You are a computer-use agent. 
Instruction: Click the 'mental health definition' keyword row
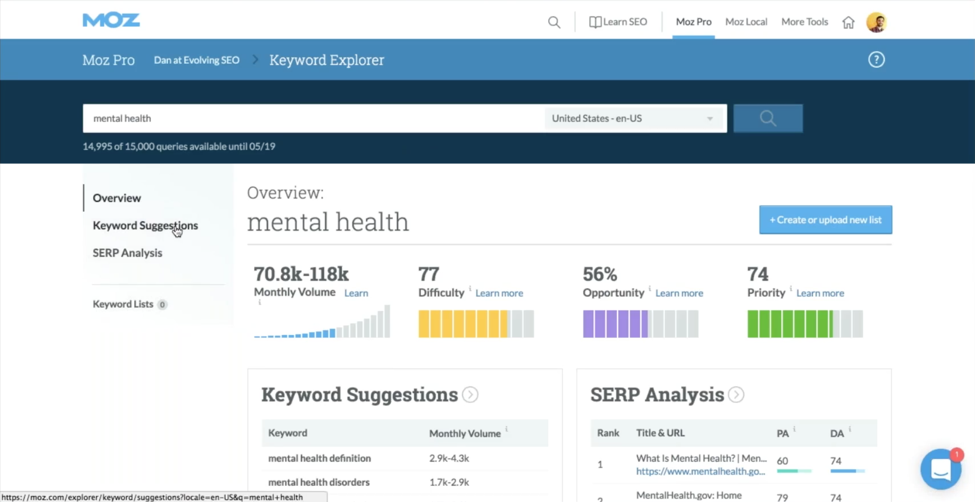pos(405,458)
